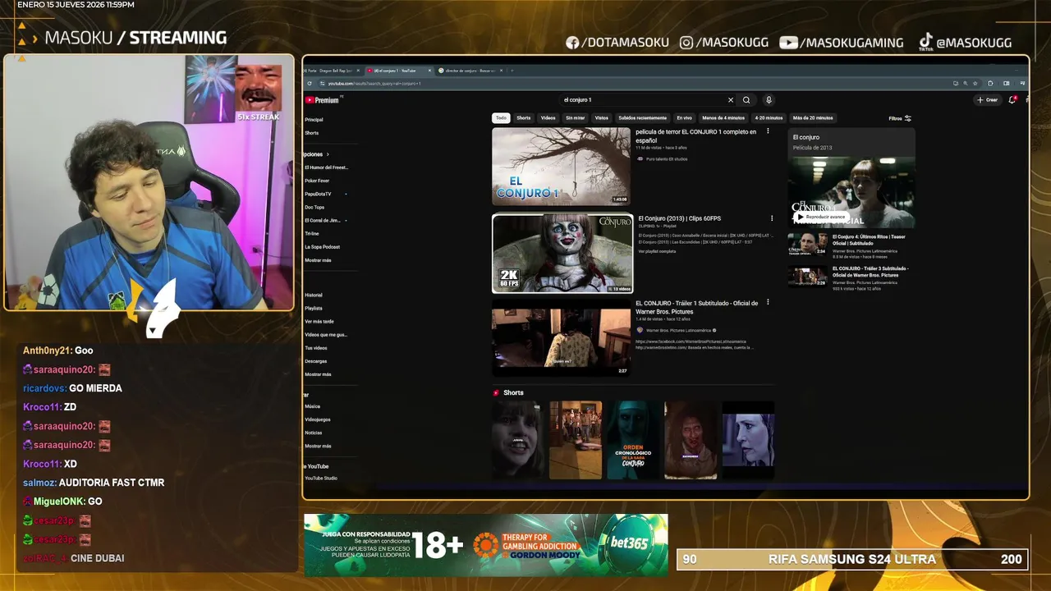Click the browser reload icon

(310, 83)
